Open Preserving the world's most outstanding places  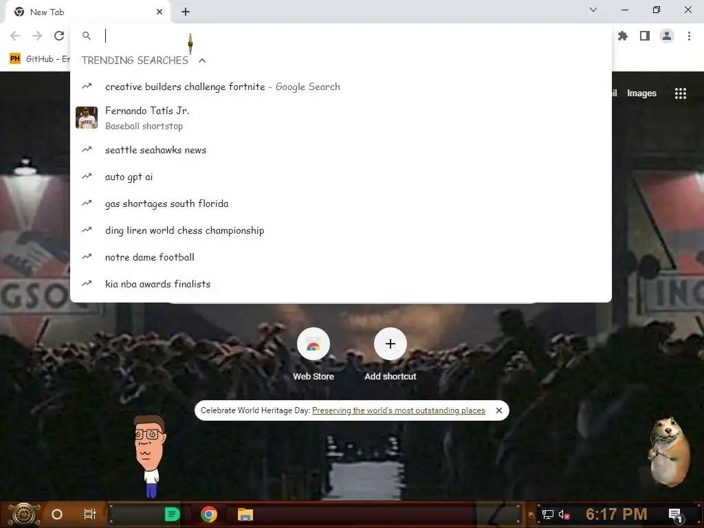pos(398,410)
